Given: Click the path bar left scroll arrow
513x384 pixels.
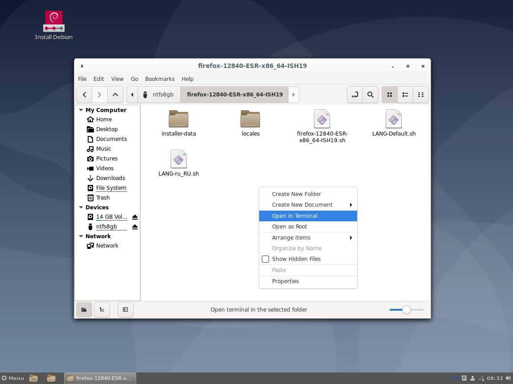Looking at the screenshot, I should [x=132, y=95].
